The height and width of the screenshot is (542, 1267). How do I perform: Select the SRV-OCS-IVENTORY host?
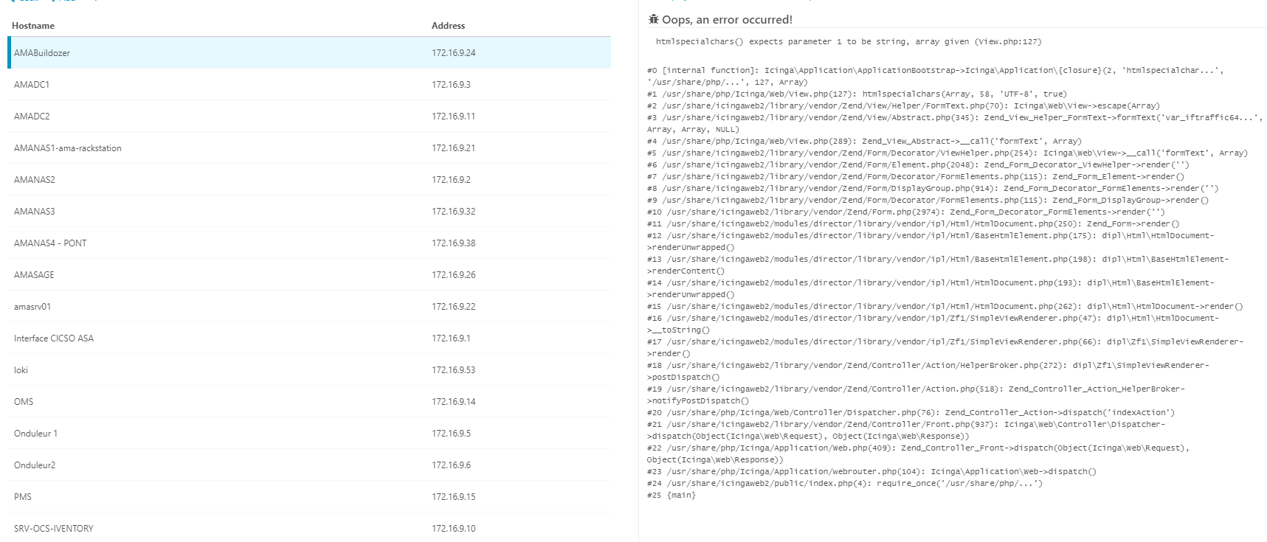pos(309,529)
